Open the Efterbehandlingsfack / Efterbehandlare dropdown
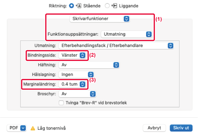Image resolution: width=198 pixels, height=138 pixels. 116,45
